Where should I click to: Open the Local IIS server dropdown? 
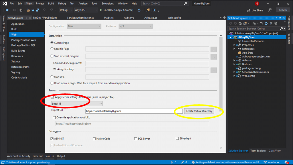pyautogui.click(x=77, y=104)
